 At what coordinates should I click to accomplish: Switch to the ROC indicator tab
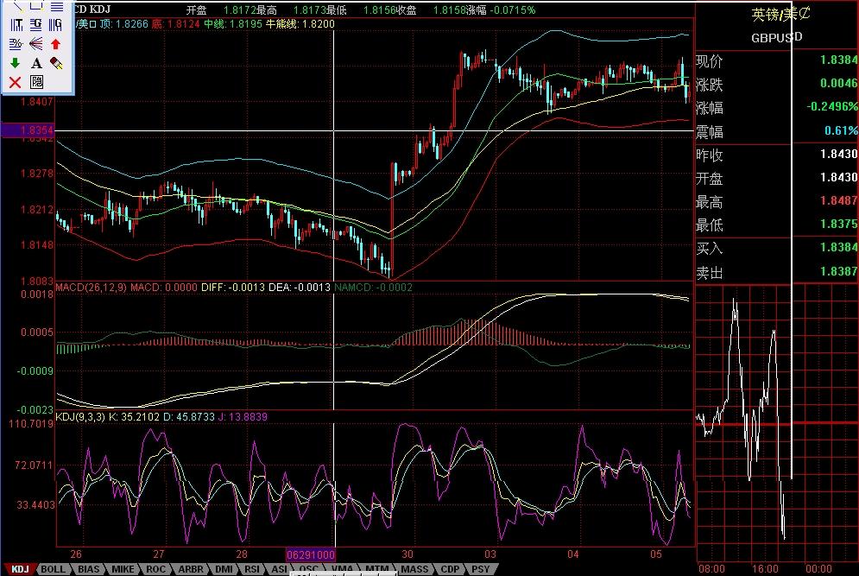[x=156, y=569]
